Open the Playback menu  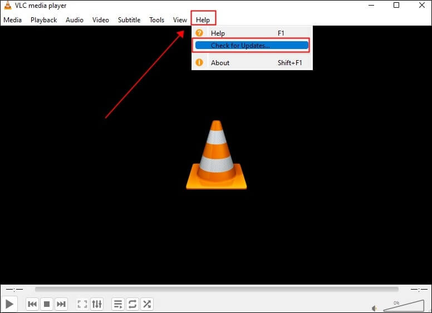coord(43,20)
